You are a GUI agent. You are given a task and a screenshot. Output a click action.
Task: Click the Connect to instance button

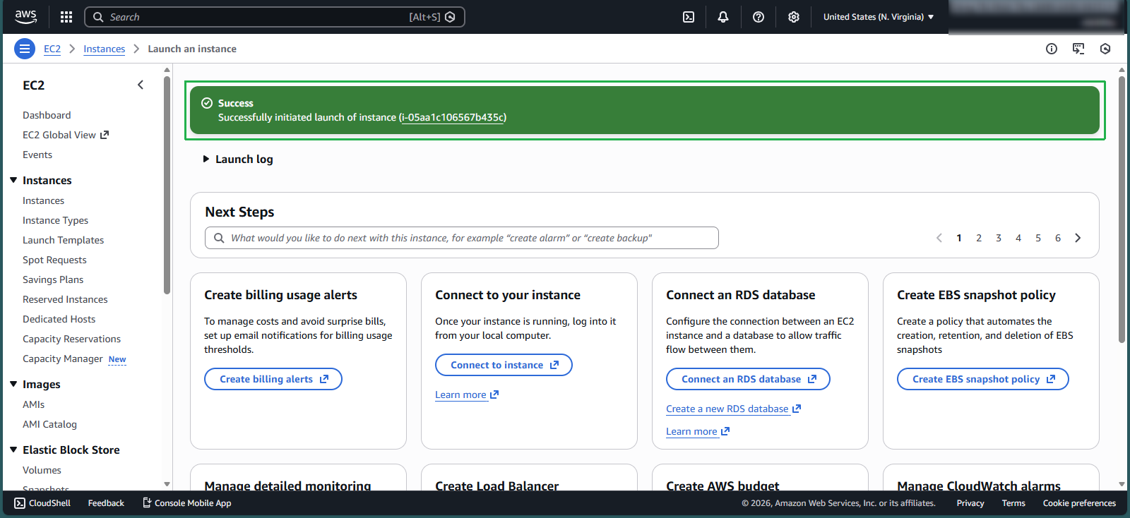(x=504, y=365)
